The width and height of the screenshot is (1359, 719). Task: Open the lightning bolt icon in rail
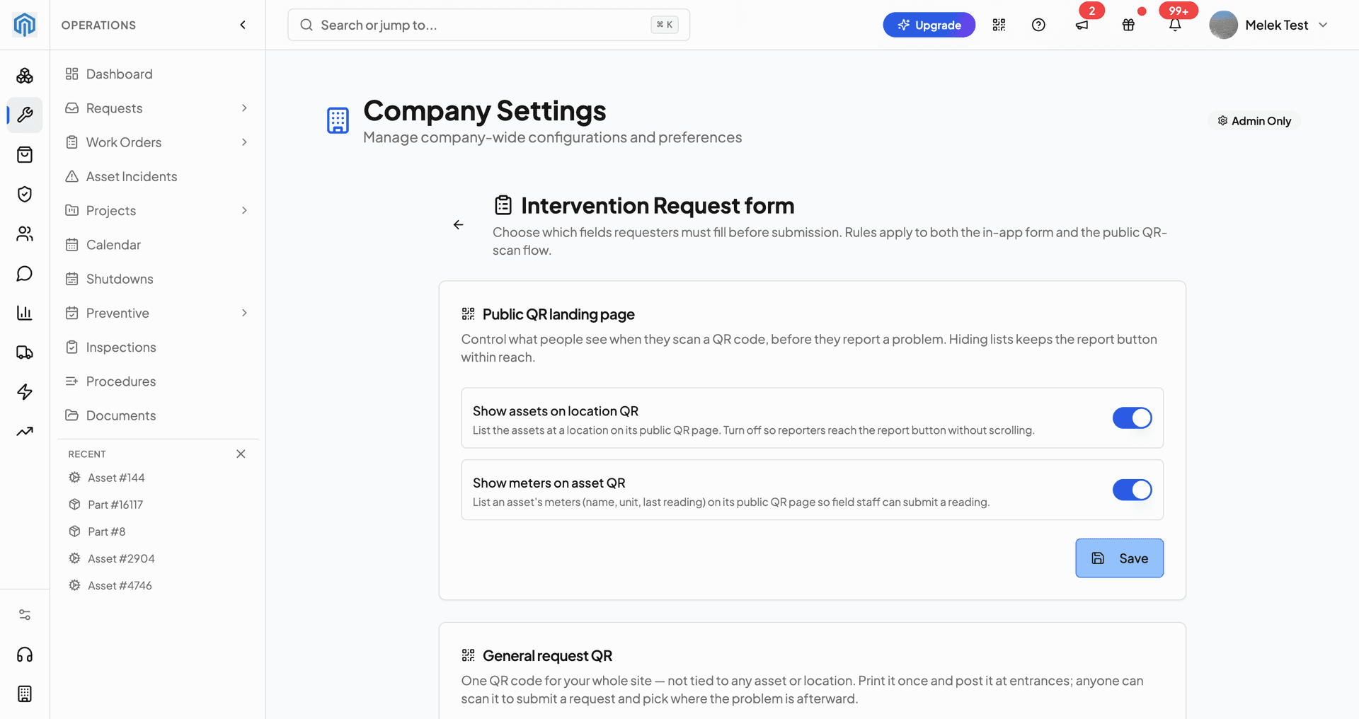25,392
